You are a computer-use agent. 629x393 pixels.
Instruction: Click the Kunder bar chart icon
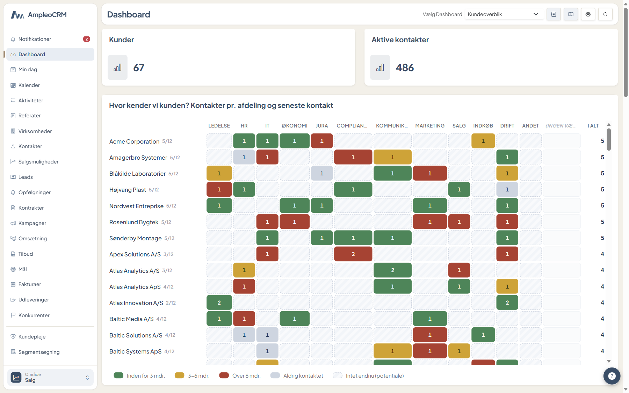tap(117, 67)
